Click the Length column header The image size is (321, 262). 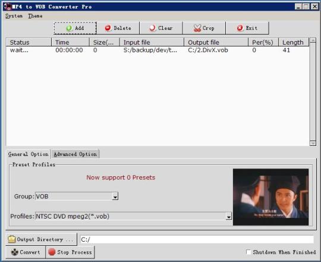pos(294,42)
